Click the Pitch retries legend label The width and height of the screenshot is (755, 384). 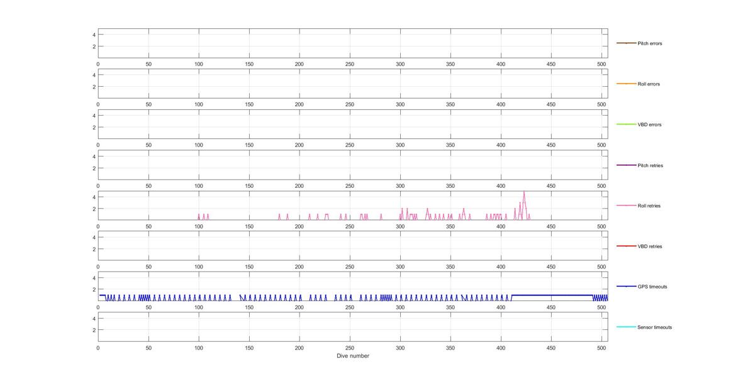[650, 165]
